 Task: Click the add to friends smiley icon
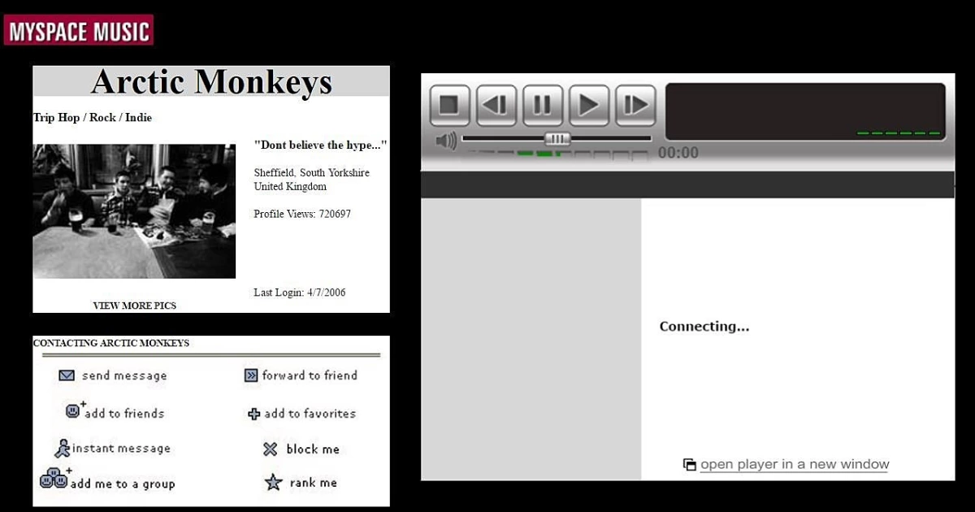pyautogui.click(x=73, y=411)
